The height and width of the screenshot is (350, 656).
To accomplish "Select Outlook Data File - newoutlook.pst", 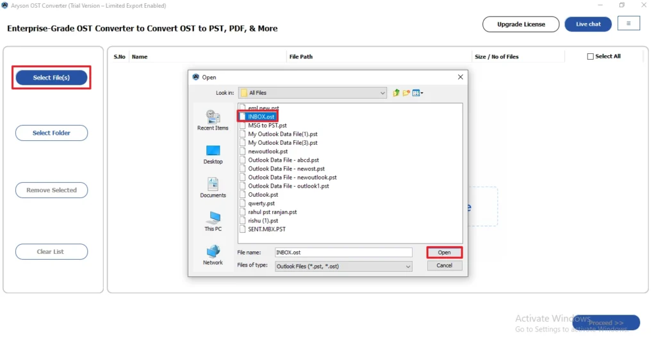I will pyautogui.click(x=292, y=178).
